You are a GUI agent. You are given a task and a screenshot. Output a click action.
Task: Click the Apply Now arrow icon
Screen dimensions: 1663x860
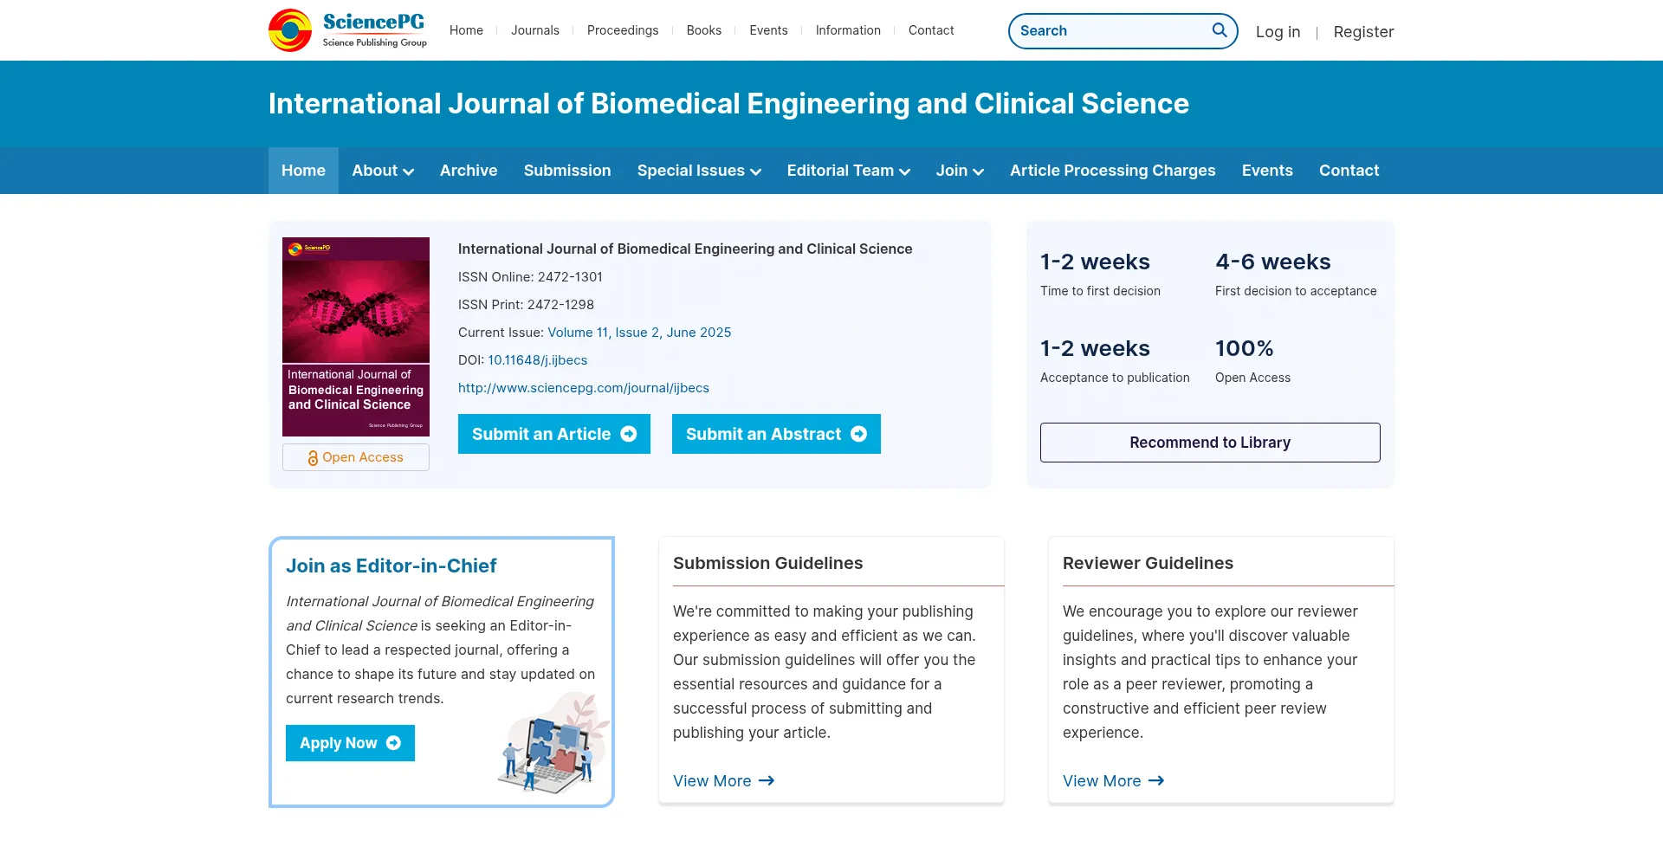coord(393,743)
